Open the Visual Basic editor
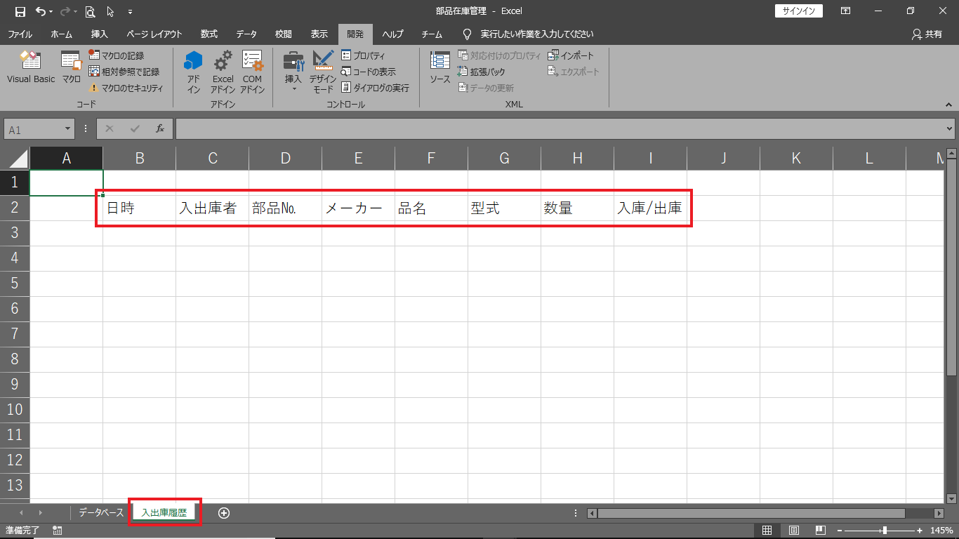Screen dimensions: 959x539 (30, 68)
